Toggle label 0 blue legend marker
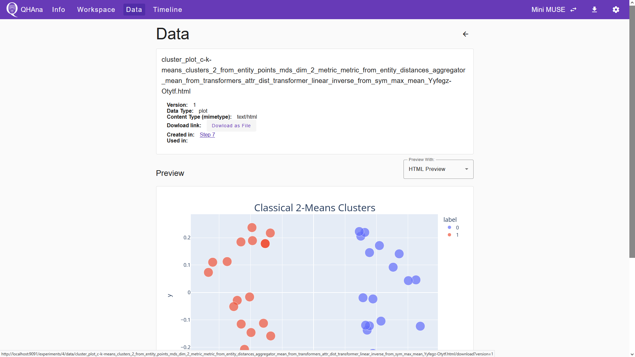 (x=449, y=227)
